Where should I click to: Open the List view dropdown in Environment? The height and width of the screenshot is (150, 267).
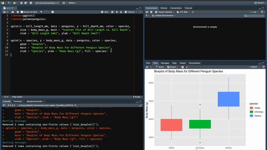pyautogui.click(x=255, y=12)
